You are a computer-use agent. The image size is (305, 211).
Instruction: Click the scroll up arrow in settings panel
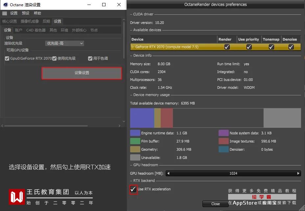point(124,19)
